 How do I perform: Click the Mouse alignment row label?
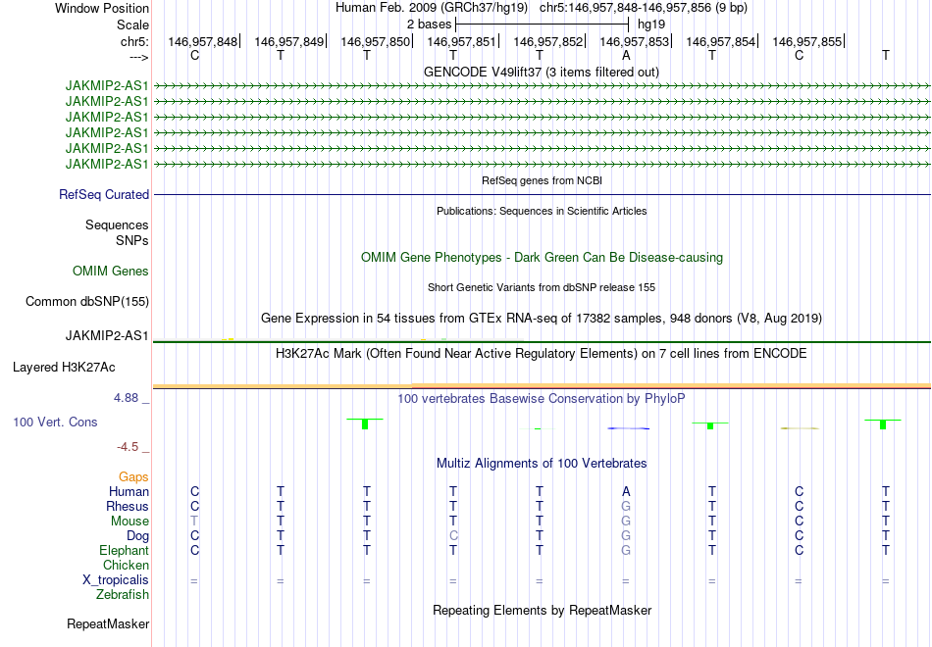tap(129, 522)
